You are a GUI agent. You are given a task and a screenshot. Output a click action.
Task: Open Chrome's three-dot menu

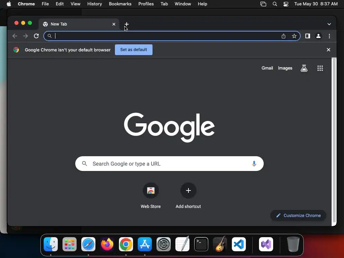[x=329, y=36]
